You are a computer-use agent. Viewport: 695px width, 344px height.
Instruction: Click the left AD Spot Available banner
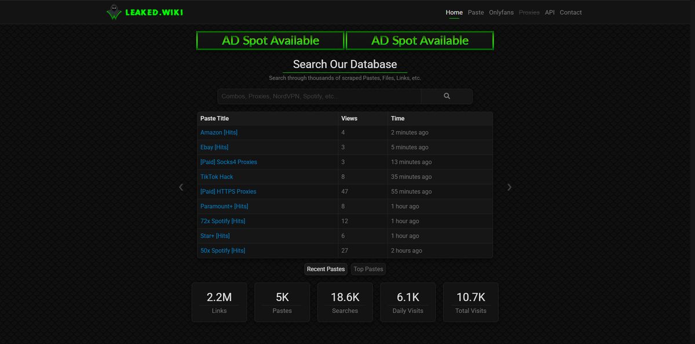(x=270, y=40)
